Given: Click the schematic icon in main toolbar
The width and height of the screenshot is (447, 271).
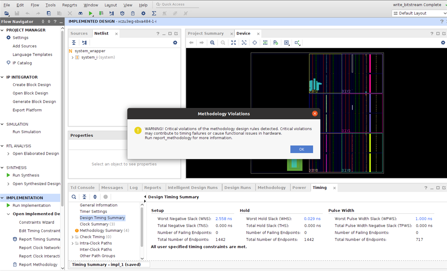Looking at the screenshot, I should click(x=111, y=14).
